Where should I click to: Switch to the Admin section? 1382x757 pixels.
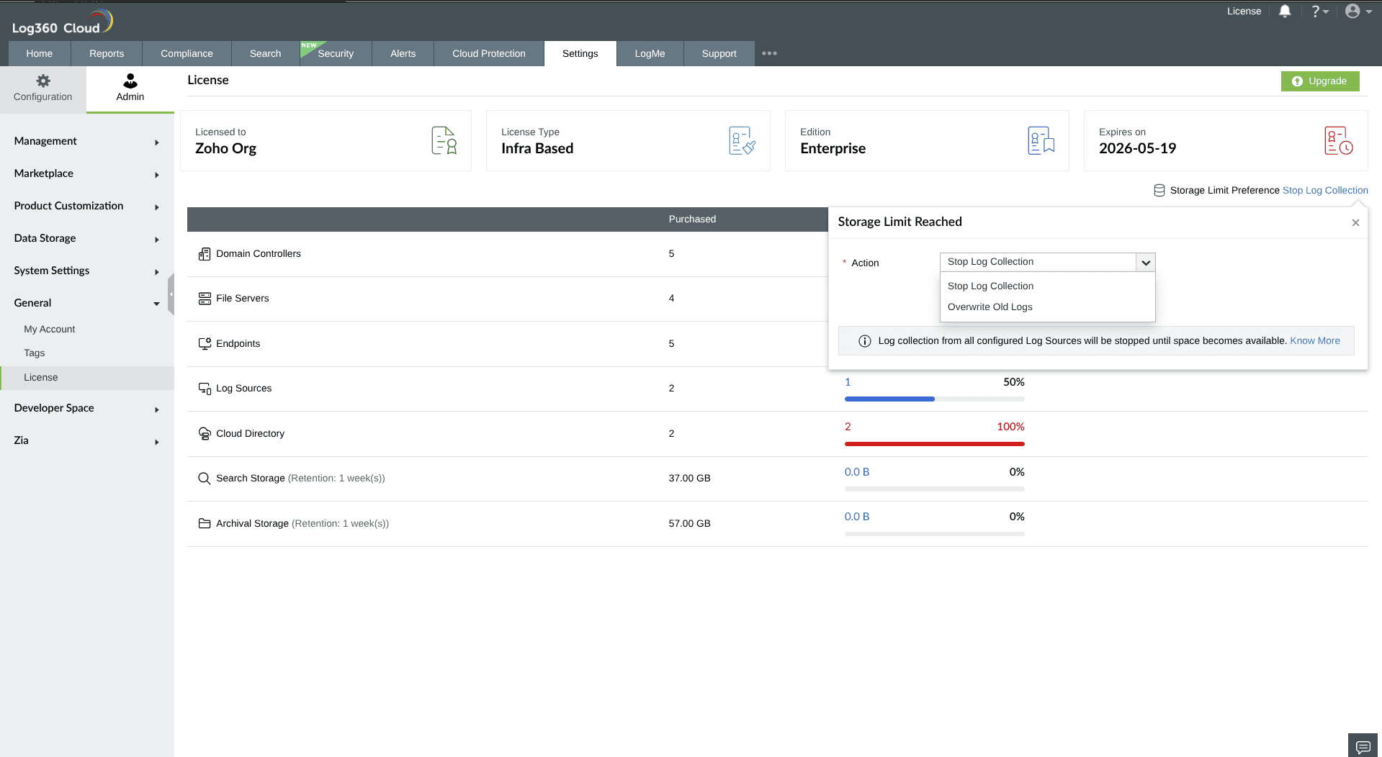(130, 89)
